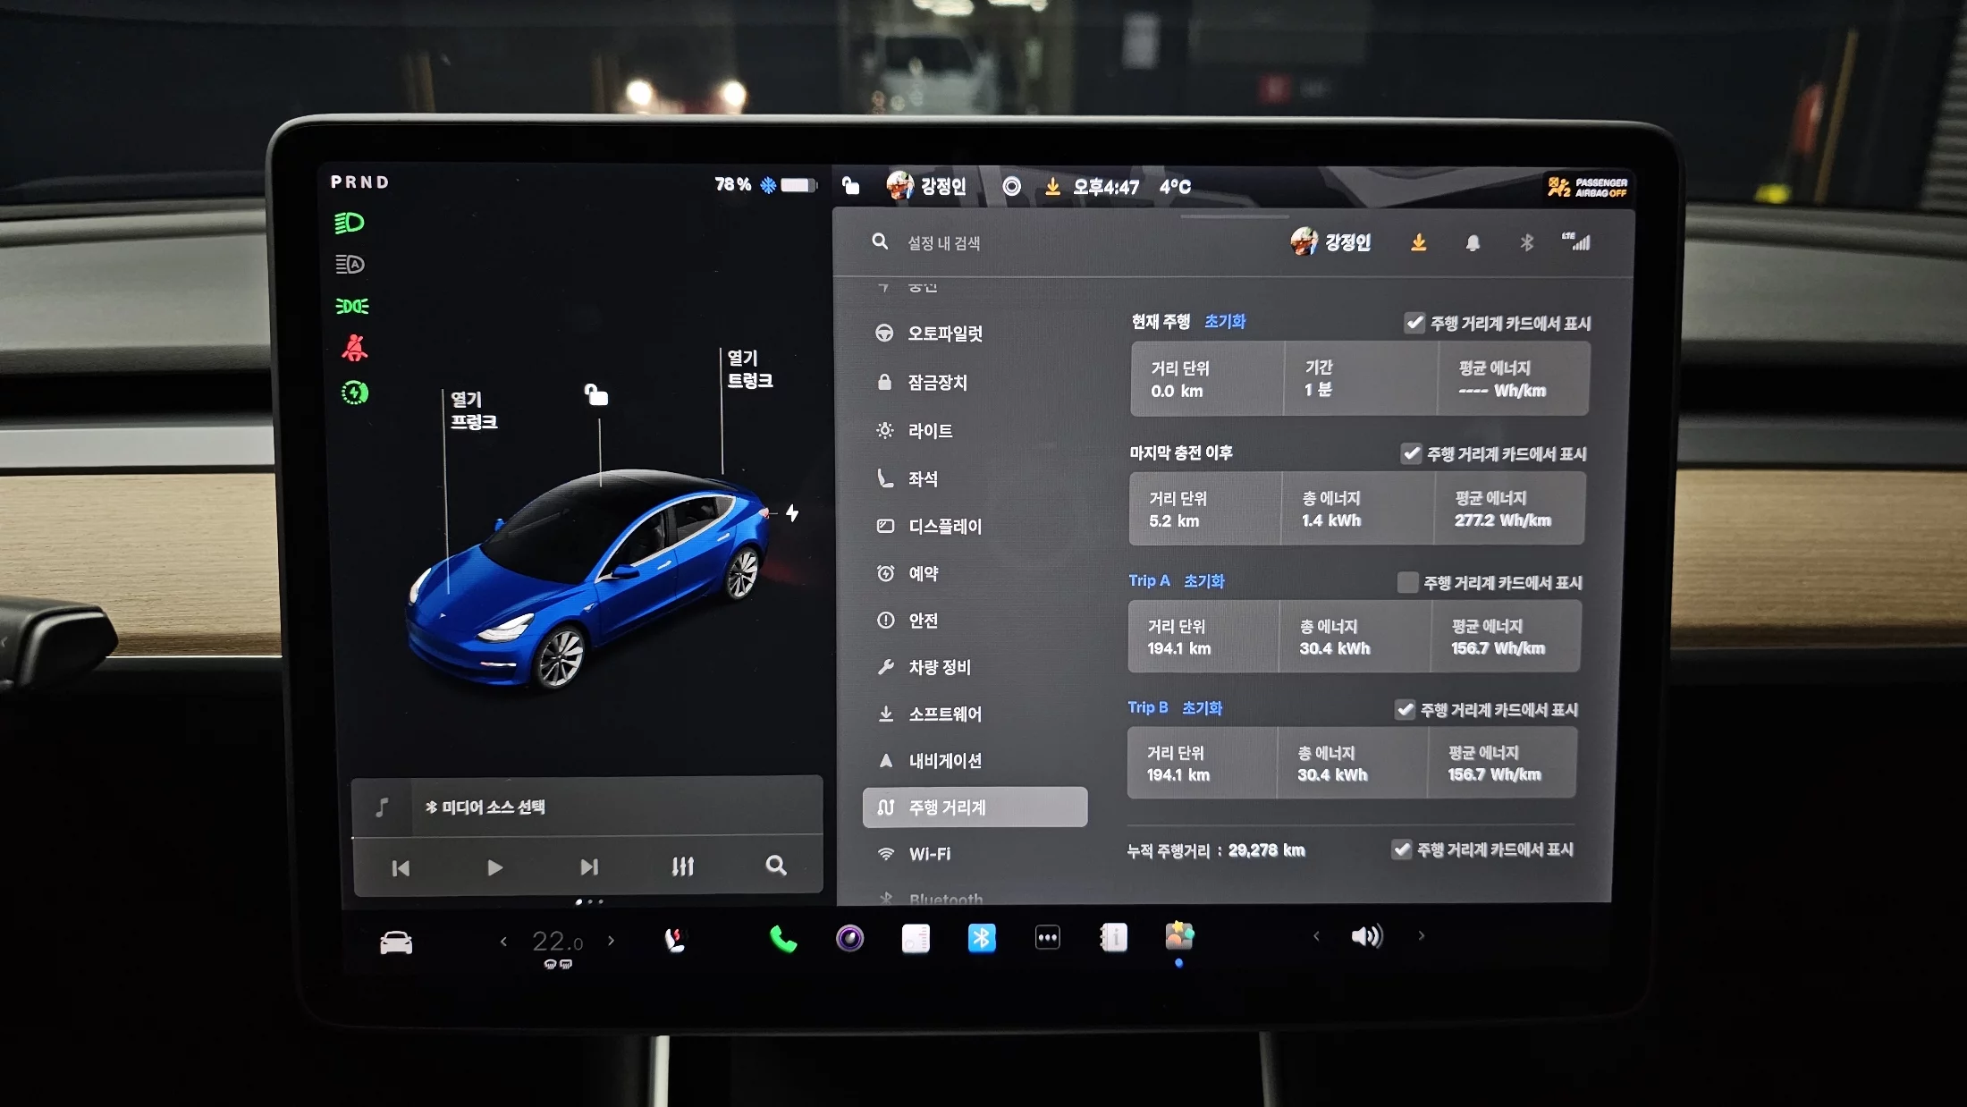Tap the Bluetooth app in bottom dock
Viewport: 1967px width, 1107px height.
982,938
